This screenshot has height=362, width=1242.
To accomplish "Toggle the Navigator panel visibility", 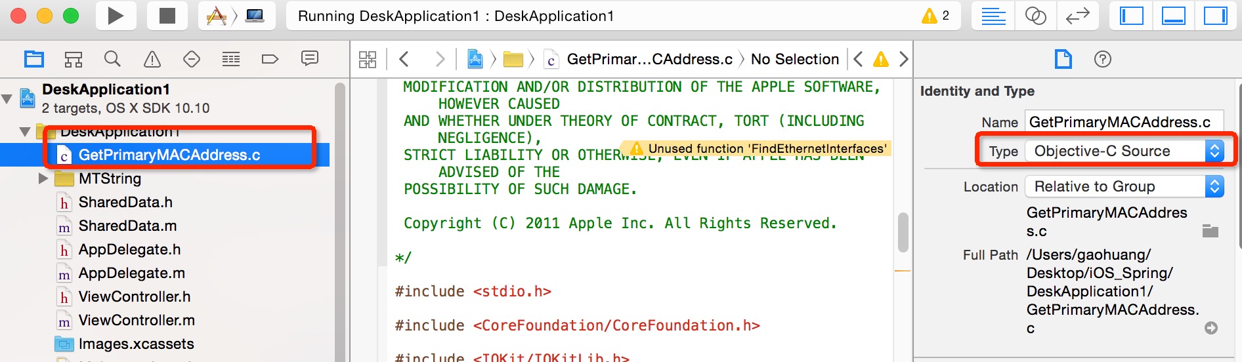I will [x=1131, y=16].
